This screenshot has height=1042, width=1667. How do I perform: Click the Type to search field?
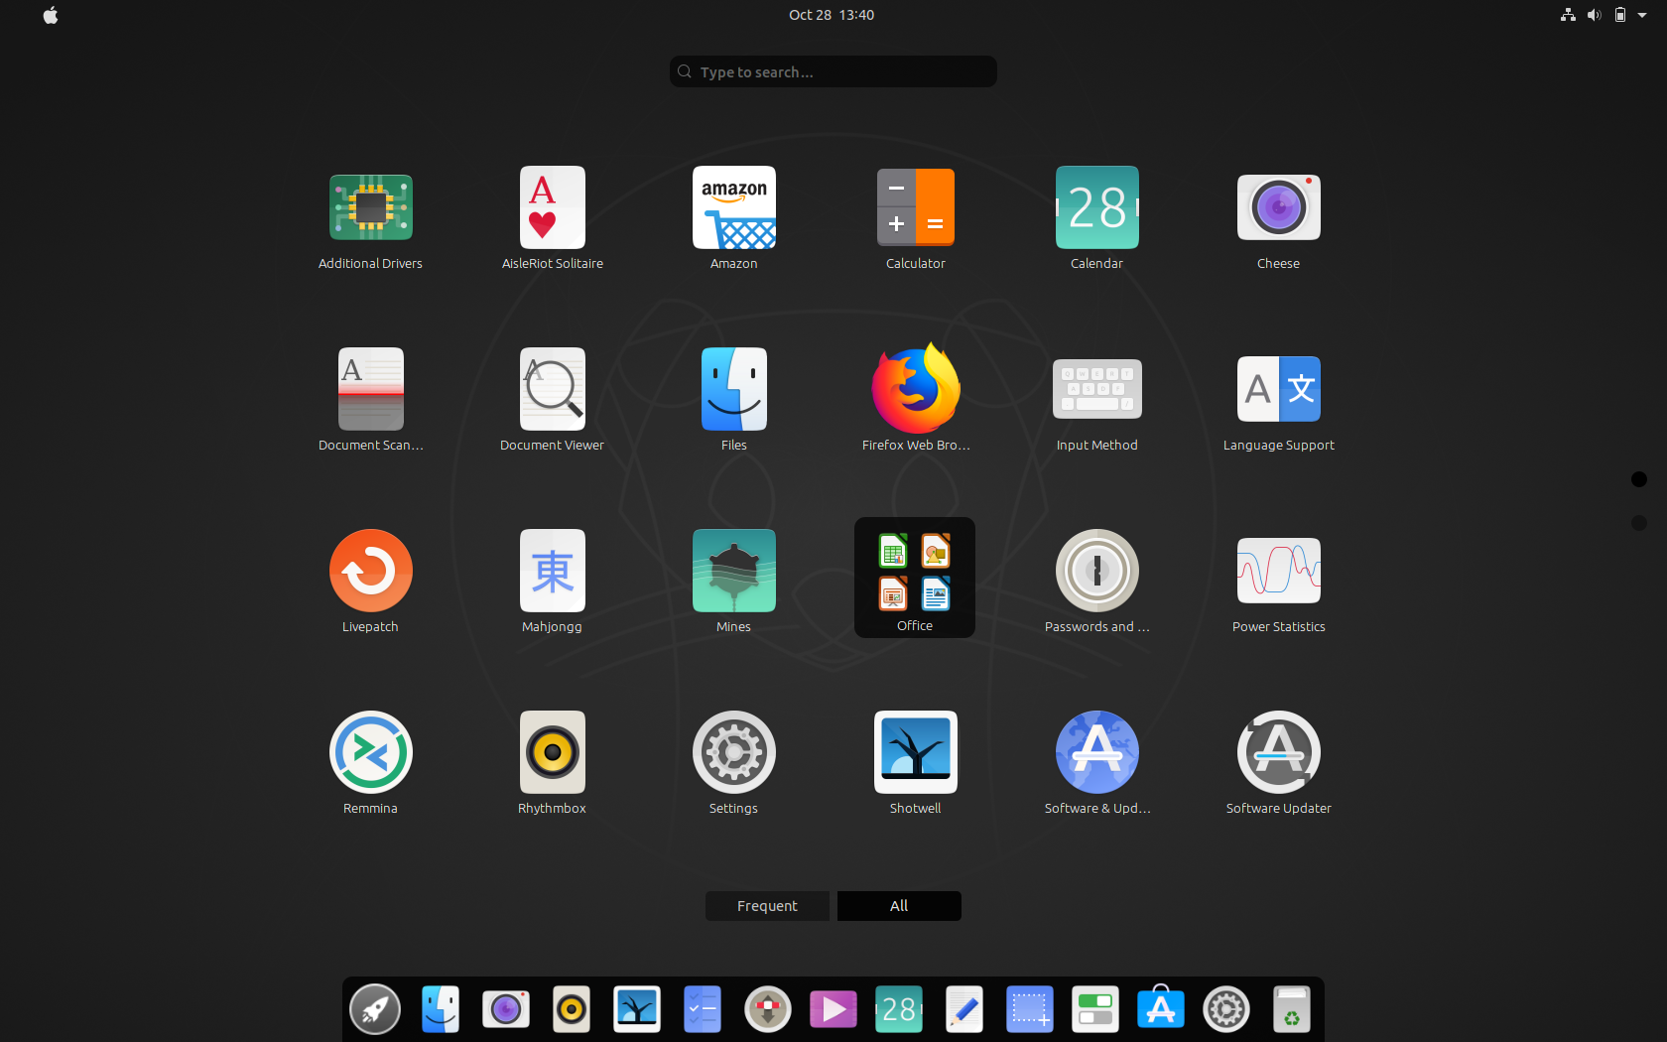[833, 71]
